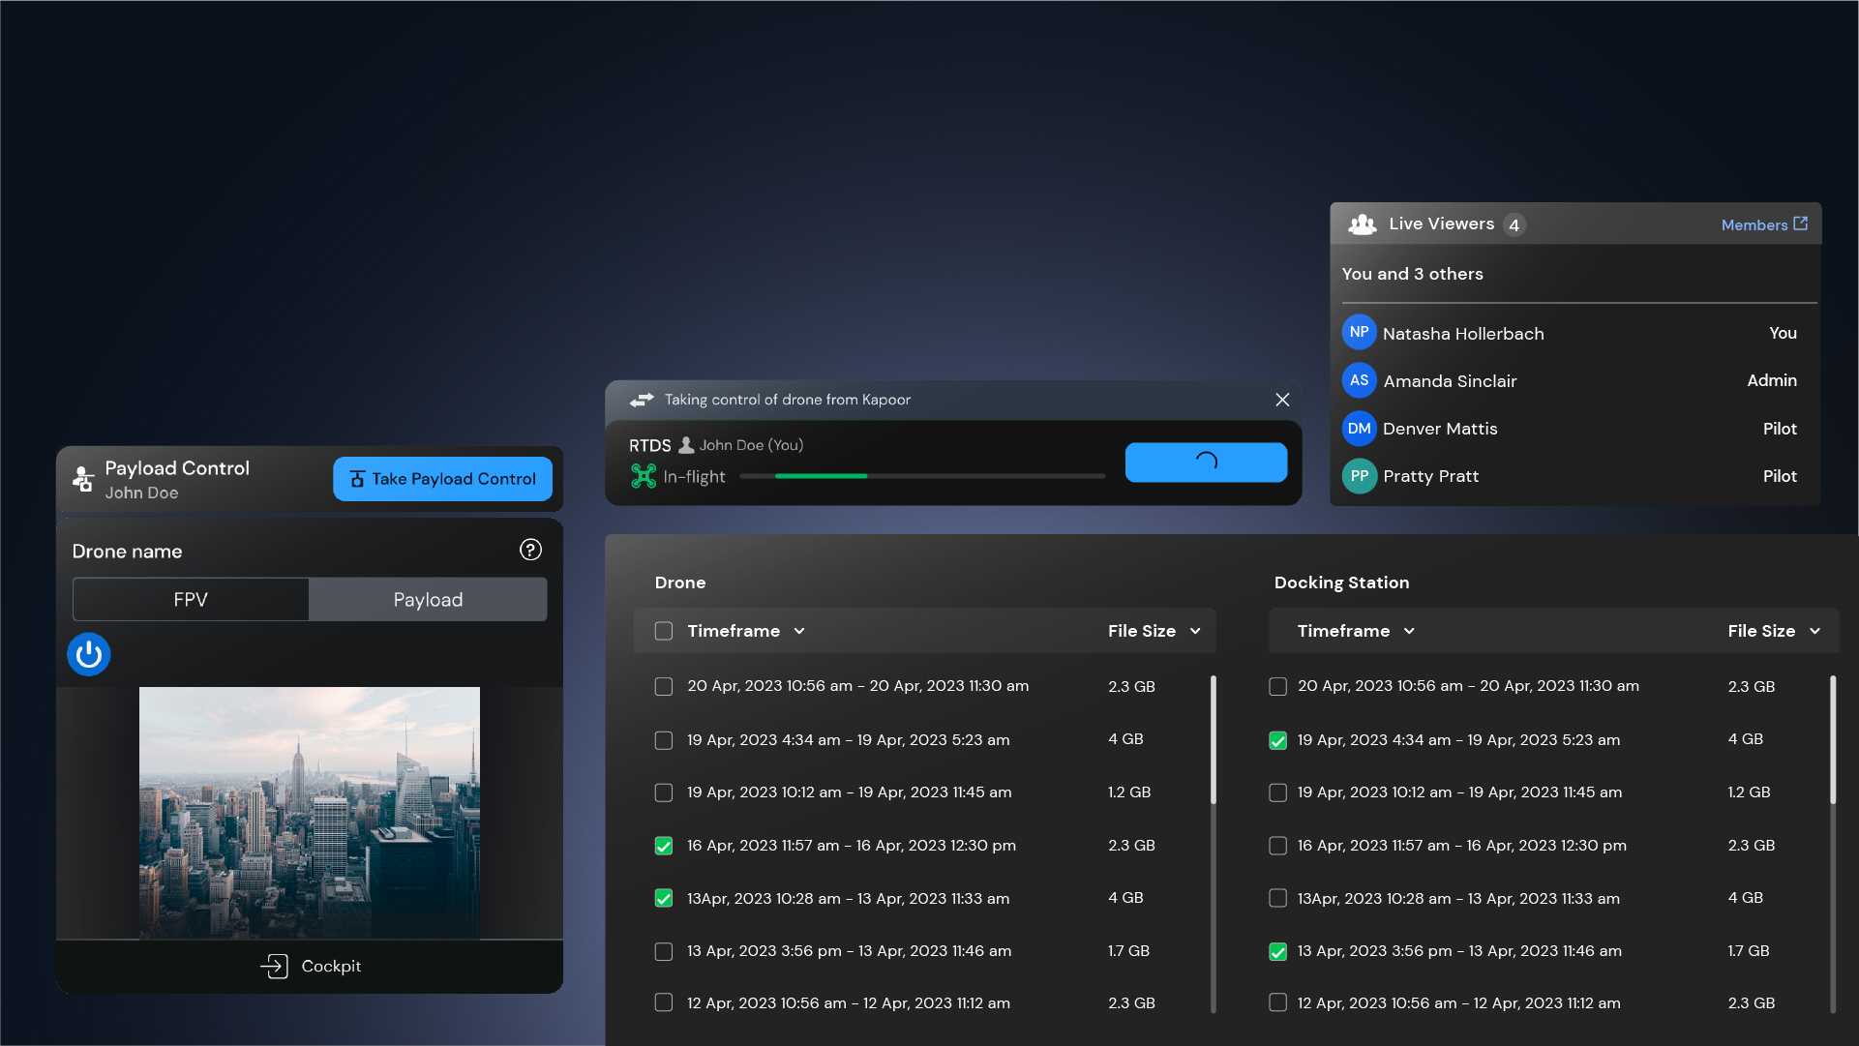
Task: Uncheck Drone 16 Apr 11:57 am recording
Action: tap(664, 846)
